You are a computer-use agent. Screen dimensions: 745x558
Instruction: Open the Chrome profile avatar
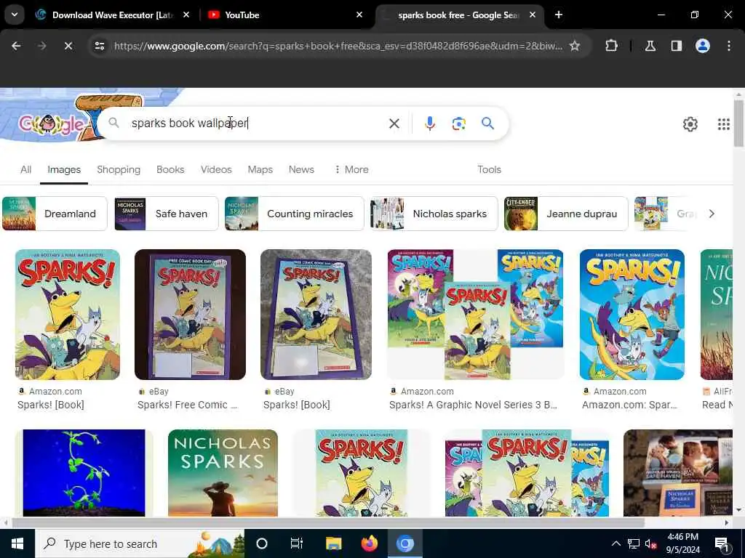[703, 46]
